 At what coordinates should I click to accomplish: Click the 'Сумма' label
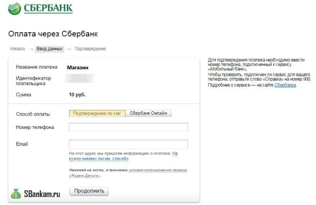point(24,95)
